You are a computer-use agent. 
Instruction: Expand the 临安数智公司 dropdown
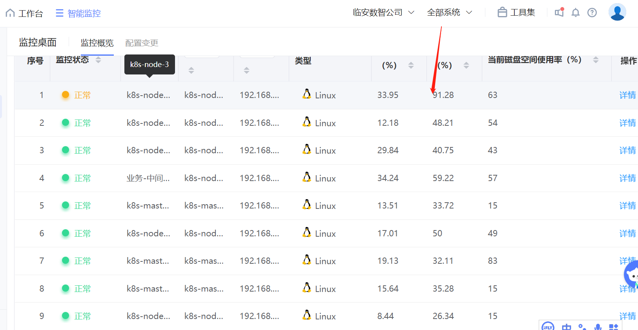pyautogui.click(x=383, y=13)
